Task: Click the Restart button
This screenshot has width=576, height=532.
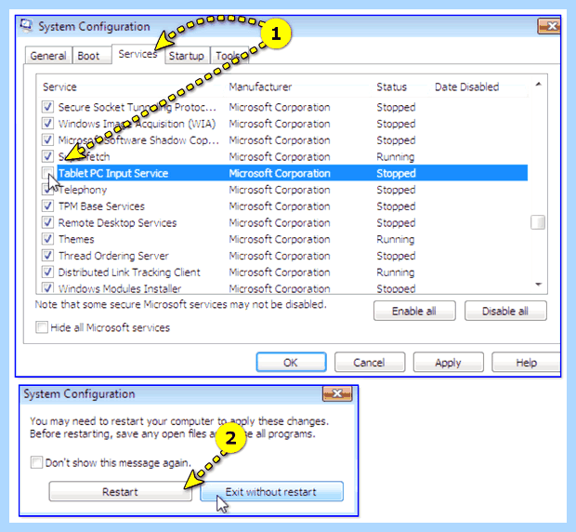Action: (120, 492)
